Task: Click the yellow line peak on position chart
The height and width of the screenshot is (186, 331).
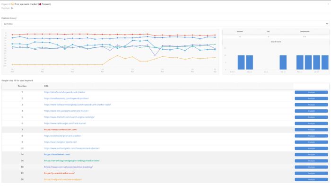Action: pos(117,55)
